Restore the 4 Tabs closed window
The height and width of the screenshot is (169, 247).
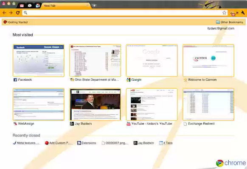166,143
